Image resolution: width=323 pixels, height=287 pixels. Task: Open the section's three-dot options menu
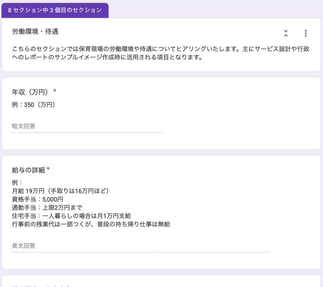(305, 33)
